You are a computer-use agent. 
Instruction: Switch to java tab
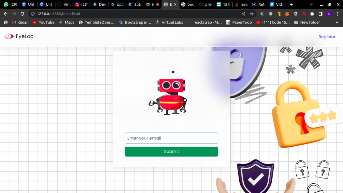point(241,5)
